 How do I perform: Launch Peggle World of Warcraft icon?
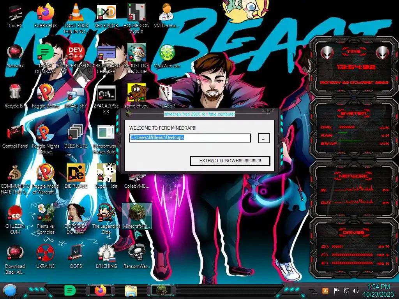[46, 179]
